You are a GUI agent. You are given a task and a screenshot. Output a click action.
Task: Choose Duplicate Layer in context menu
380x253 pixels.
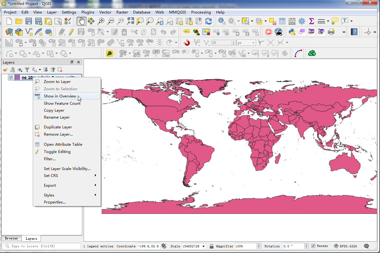coord(67,127)
